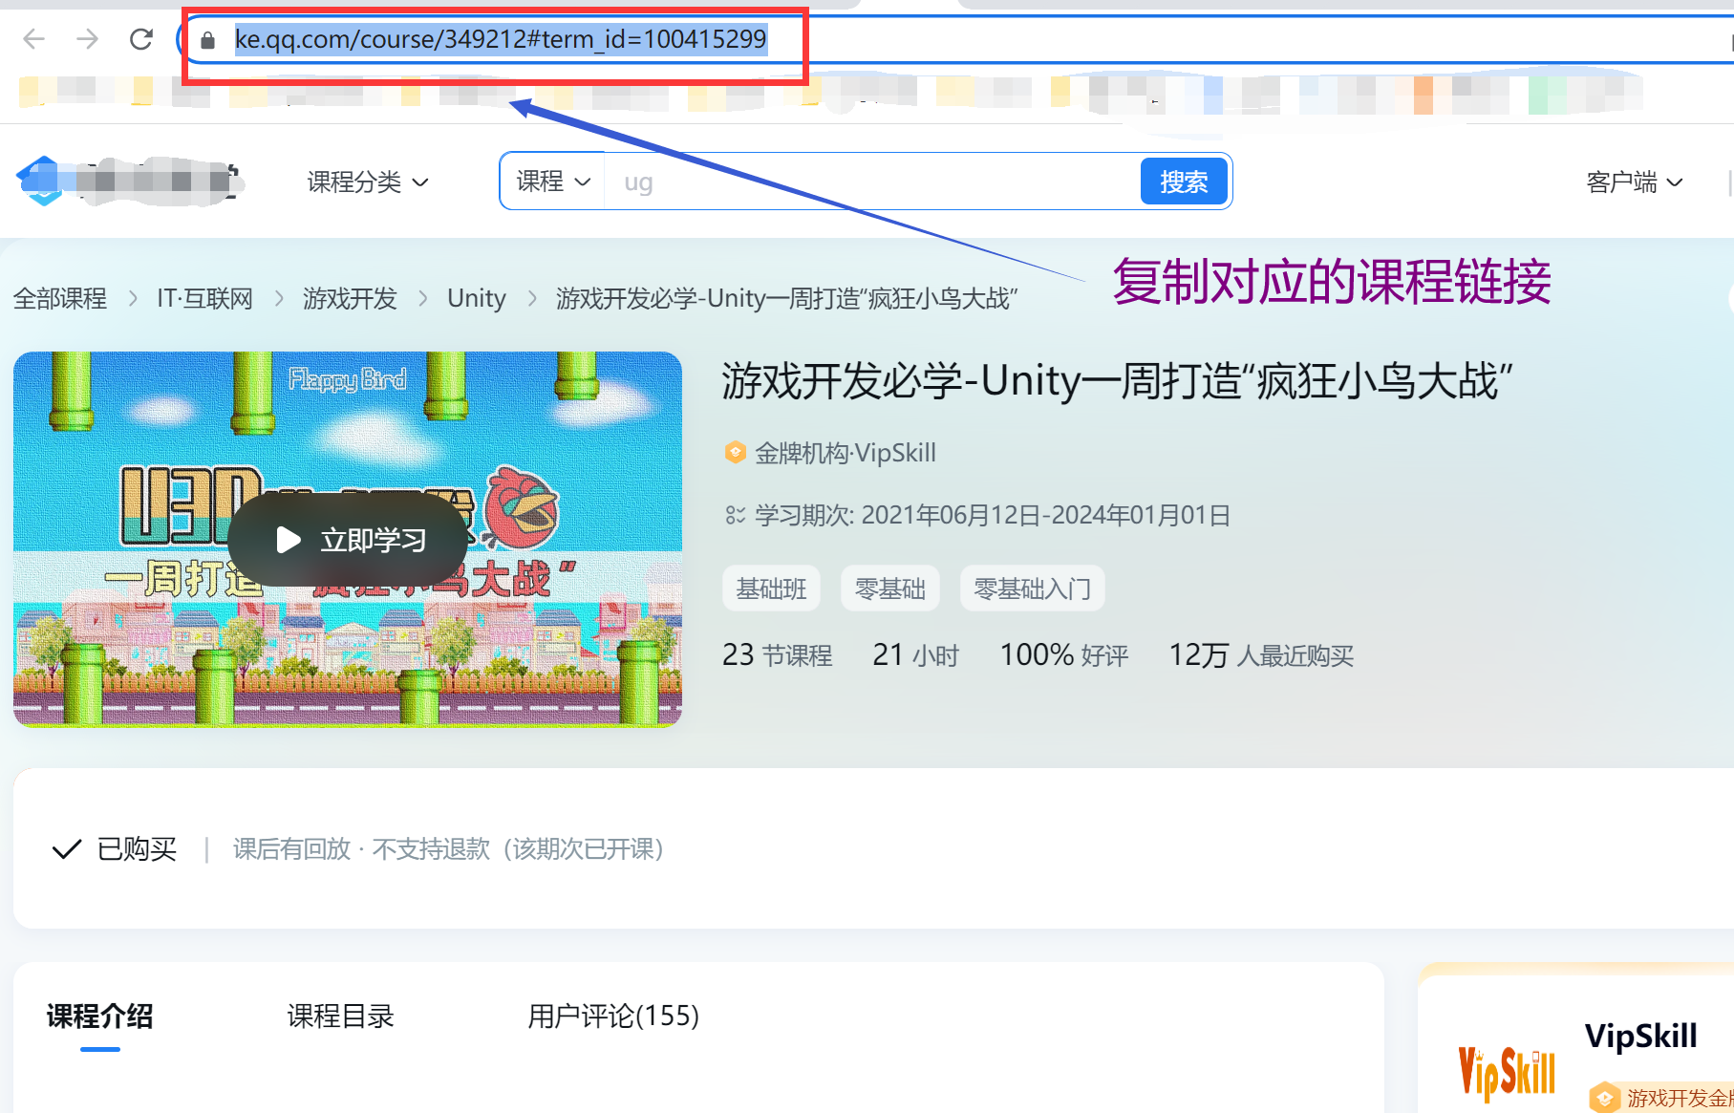Viewport: 1734px width, 1113px height.
Task: Click the 学习期次 date range text
Action: [x=993, y=515]
